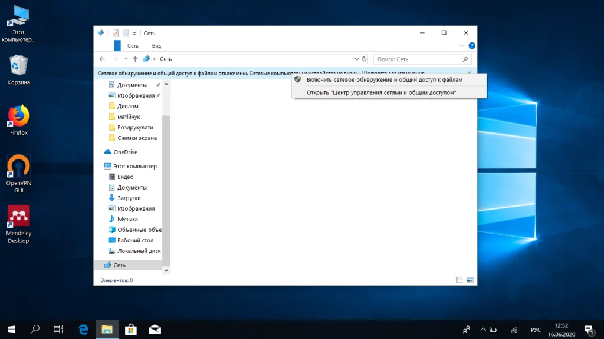Screen dimensions: 604x339
Task: Select the "Загрузки" folder in navigation pane
Action: click(x=127, y=198)
